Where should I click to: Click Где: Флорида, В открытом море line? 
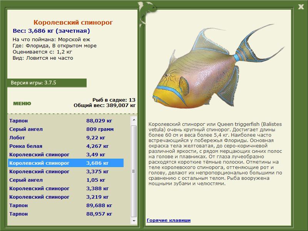pyautogui.click(x=55, y=45)
